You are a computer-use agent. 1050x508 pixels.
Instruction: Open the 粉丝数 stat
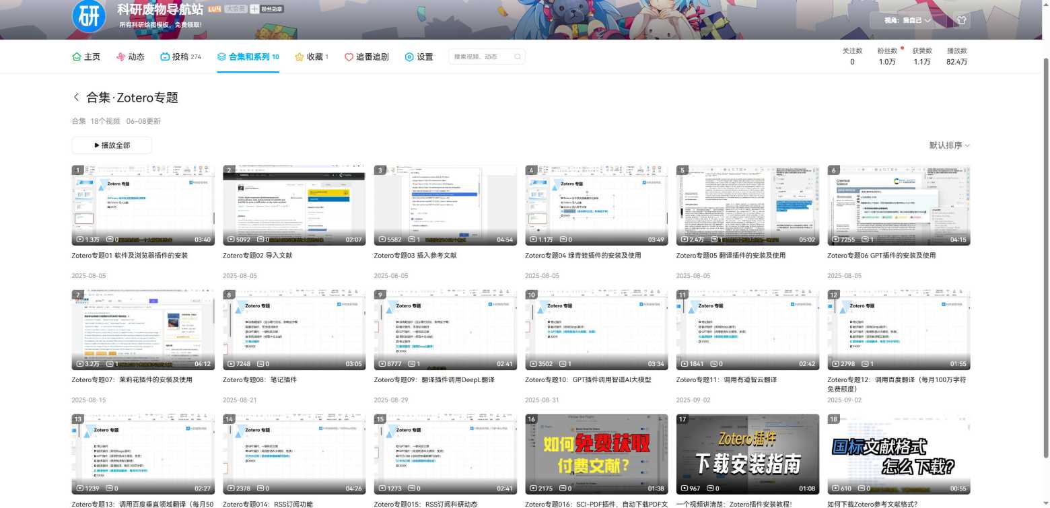click(887, 57)
